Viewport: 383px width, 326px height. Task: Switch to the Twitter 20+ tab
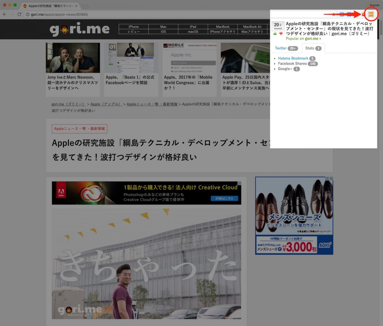pyautogui.click(x=286, y=48)
